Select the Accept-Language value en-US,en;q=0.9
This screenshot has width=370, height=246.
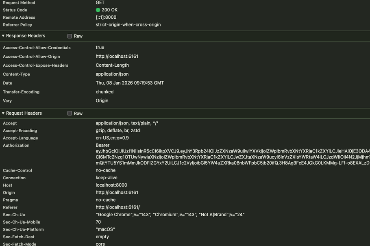pyautogui.click(x=112, y=138)
